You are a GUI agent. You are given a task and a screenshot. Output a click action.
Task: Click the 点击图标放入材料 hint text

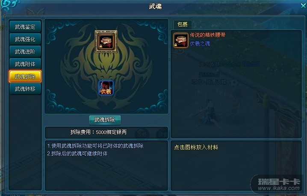[x=196, y=147]
